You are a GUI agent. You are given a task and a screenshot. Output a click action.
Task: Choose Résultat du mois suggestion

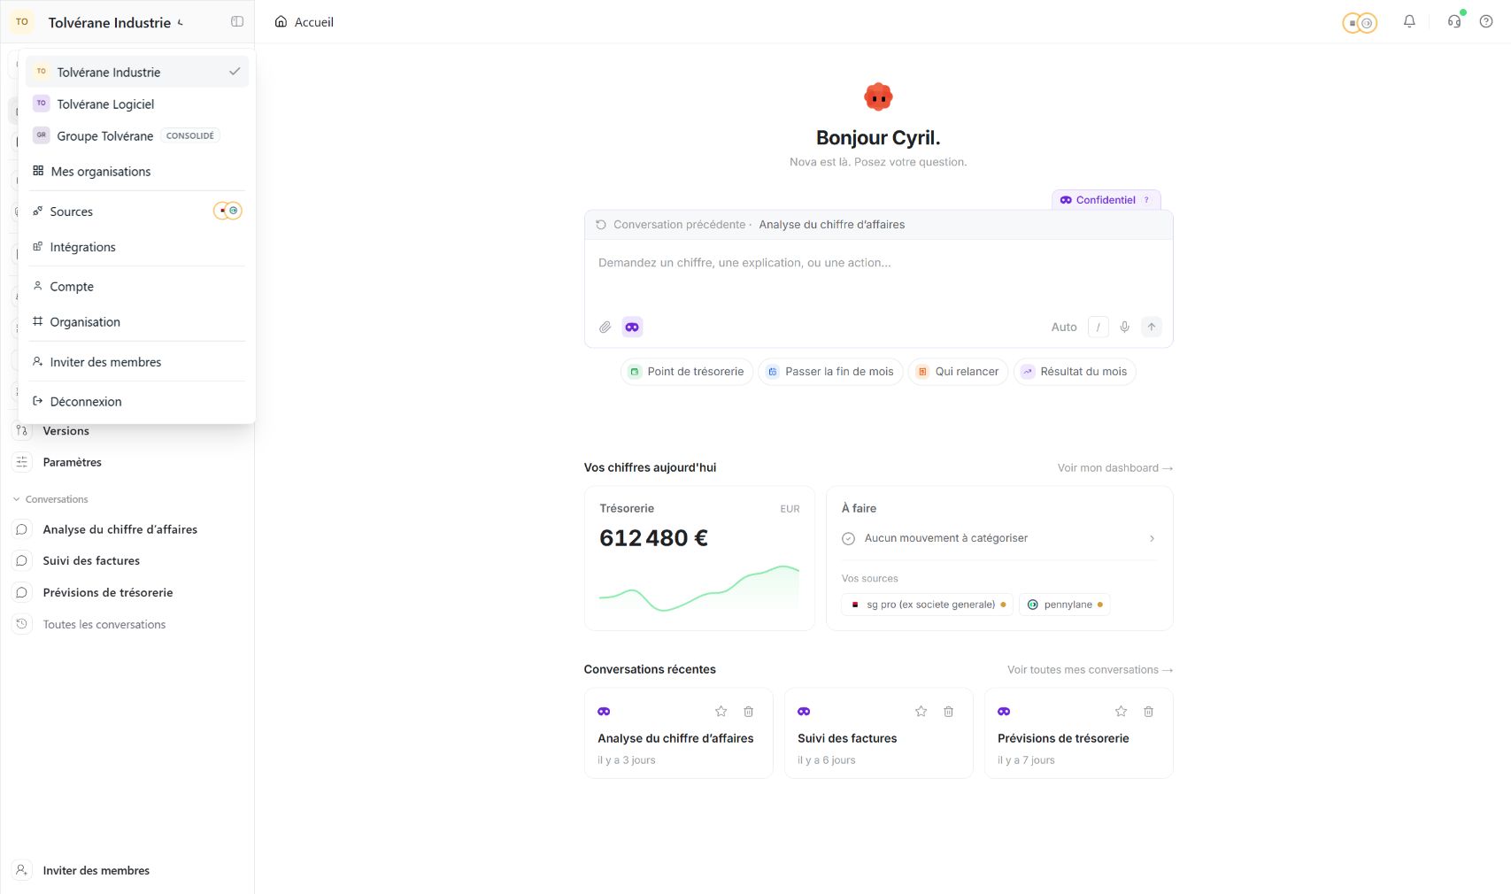click(1075, 372)
